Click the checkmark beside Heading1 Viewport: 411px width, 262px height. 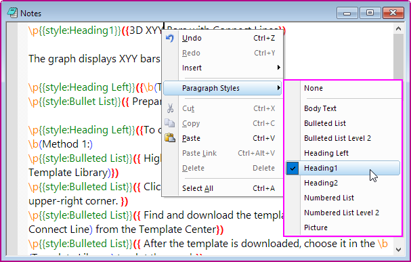[x=293, y=168]
